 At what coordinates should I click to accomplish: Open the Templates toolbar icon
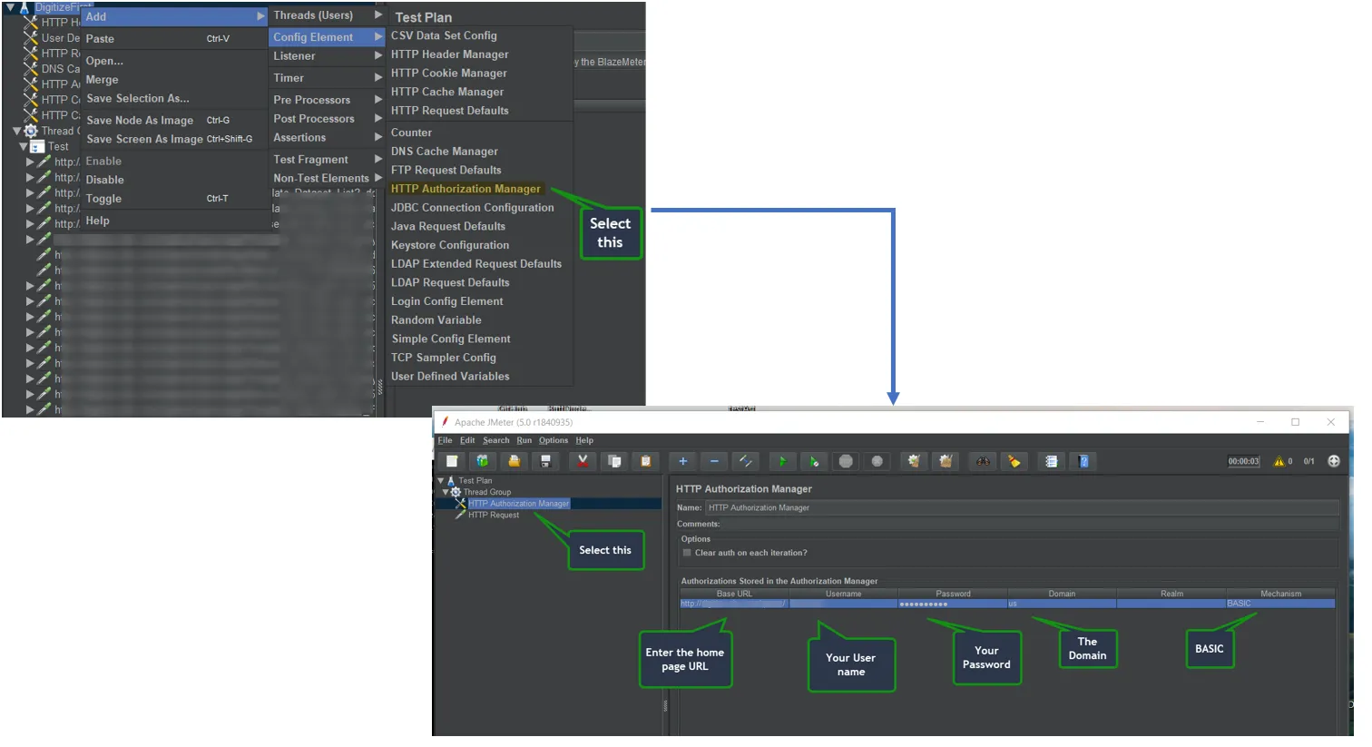pos(483,461)
